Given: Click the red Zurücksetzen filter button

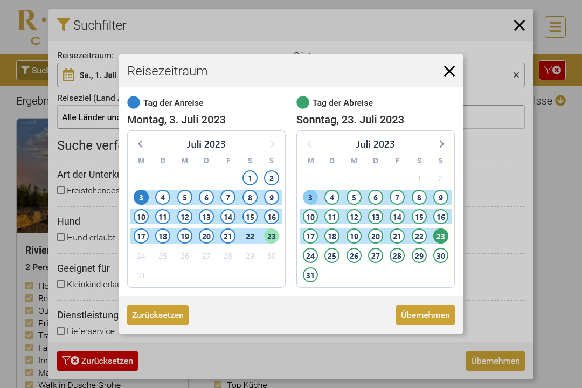Looking at the screenshot, I should tap(98, 361).
